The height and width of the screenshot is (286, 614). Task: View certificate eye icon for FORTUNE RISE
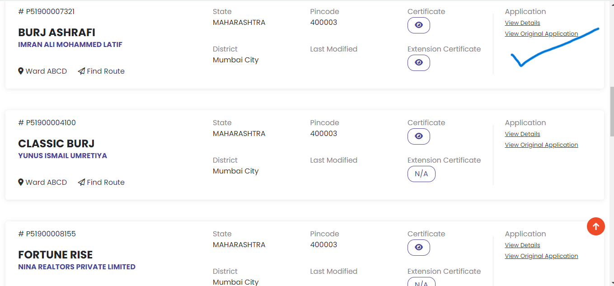click(419, 248)
